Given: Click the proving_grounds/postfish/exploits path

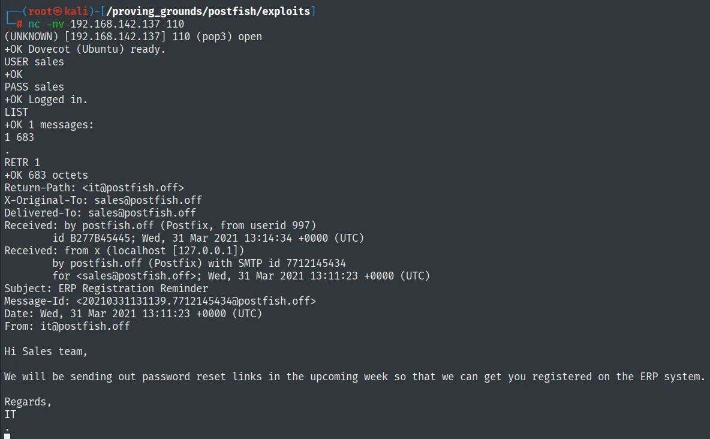Looking at the screenshot, I should click(x=208, y=11).
